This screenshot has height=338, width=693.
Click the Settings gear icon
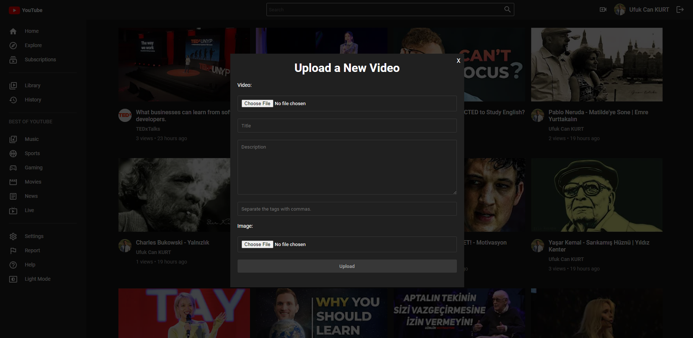coord(13,237)
